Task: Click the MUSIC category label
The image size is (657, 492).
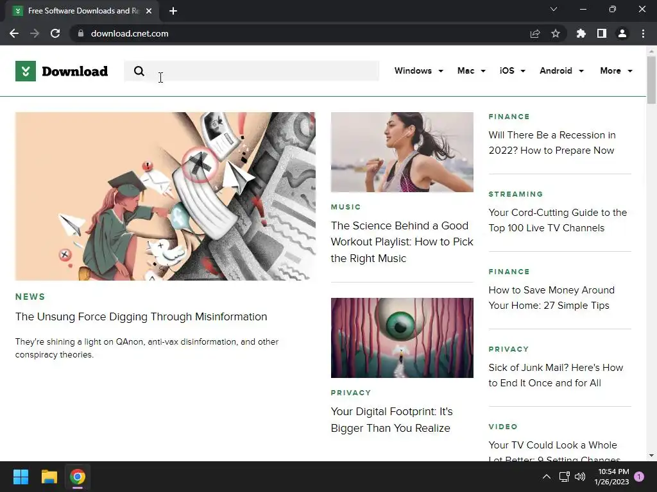Action: coord(346,207)
